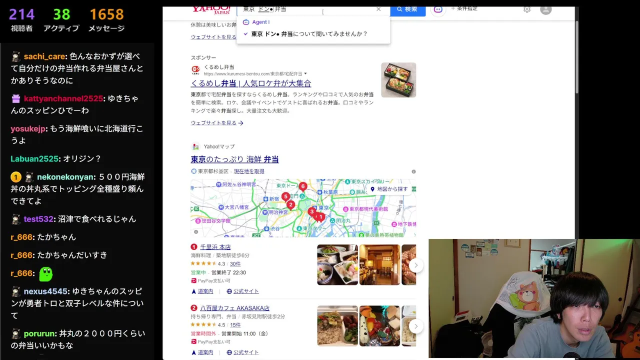This screenshot has height=360, width=640.
Task: Click the くるめし弁当 favicon logo
Action: 195,70
